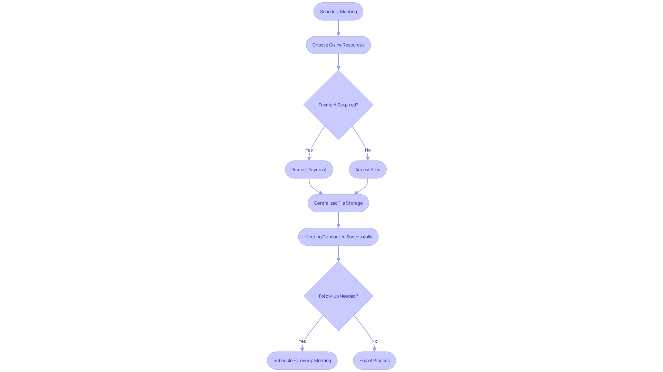Click the Schedule Meeting node
Screen dimensions: 663x372
tap(338, 11)
